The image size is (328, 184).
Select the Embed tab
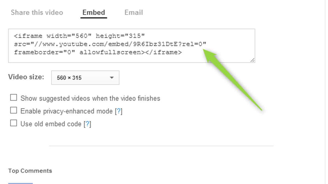click(x=94, y=13)
